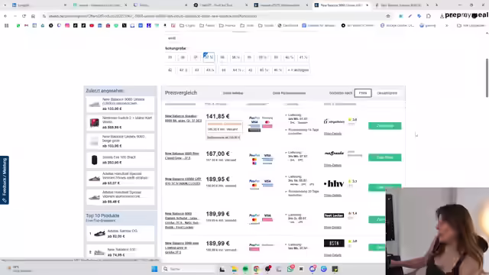Select shoe size 42
Viewport: 489px width, 275px height.
170,70
